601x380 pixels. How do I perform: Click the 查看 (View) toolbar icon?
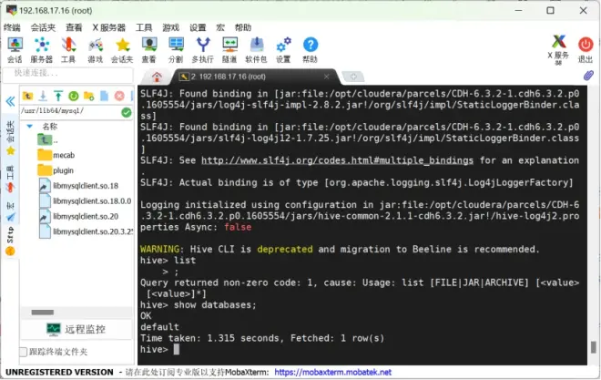(149, 50)
